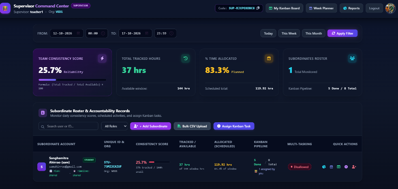This screenshot has width=398, height=189.
Task: Open My Kanban Board
Action: 284,8
